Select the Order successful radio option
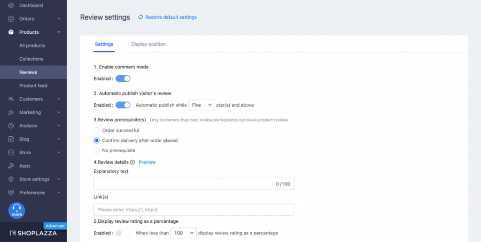481x242 pixels. coord(97,130)
